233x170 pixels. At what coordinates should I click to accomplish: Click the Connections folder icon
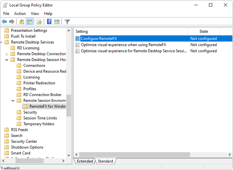pyautogui.click(x=19, y=66)
